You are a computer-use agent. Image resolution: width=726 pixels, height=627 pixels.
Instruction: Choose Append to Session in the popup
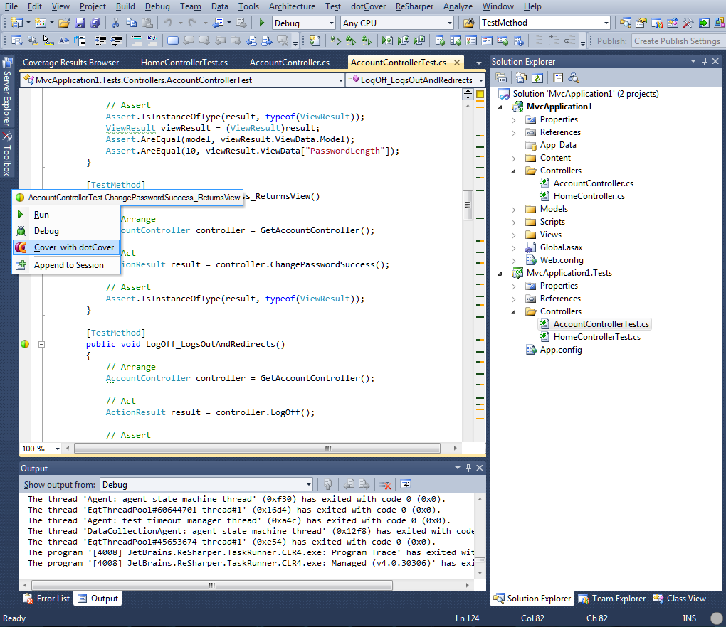click(x=66, y=265)
